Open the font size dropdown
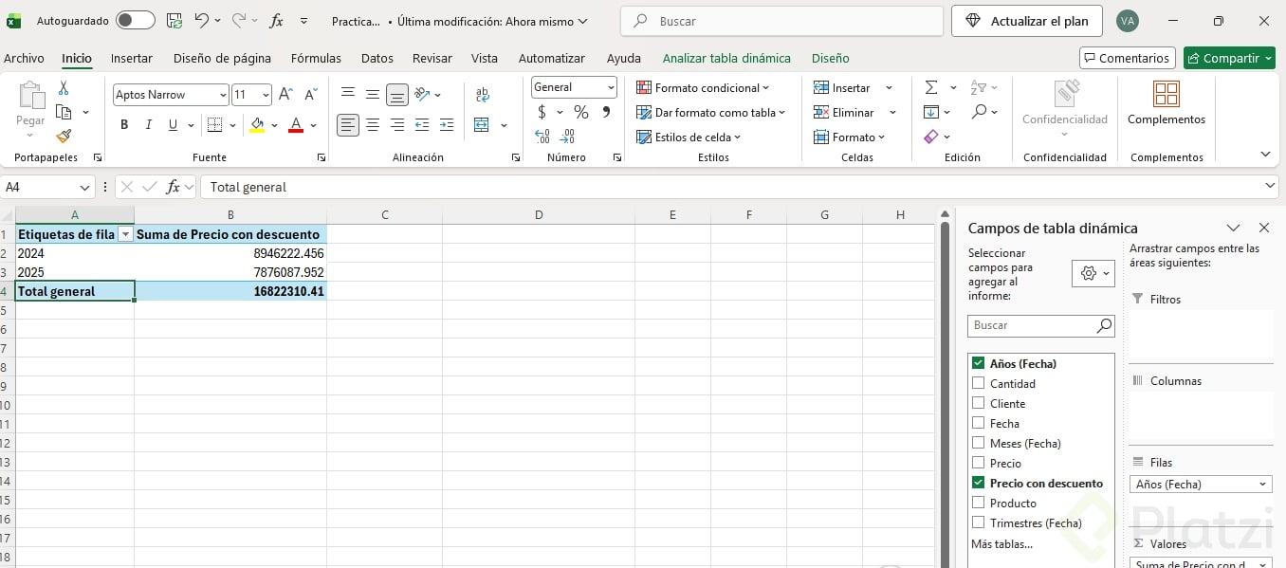1286x568 pixels. (x=266, y=95)
